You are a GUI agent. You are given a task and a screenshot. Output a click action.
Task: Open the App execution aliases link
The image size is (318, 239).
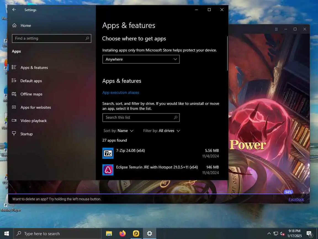pyautogui.click(x=121, y=92)
